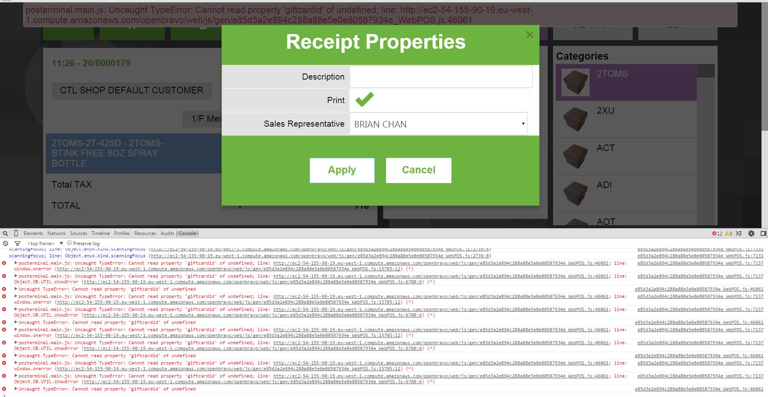Open the DevTools settings gear

[751, 233]
